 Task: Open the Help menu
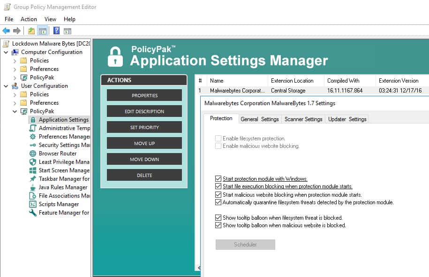tap(69, 19)
